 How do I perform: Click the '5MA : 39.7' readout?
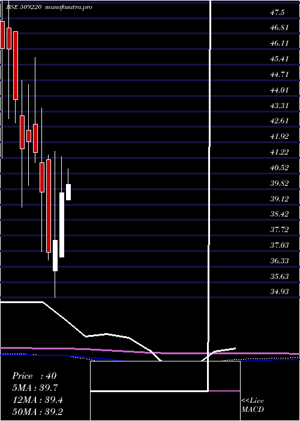pos(35,388)
